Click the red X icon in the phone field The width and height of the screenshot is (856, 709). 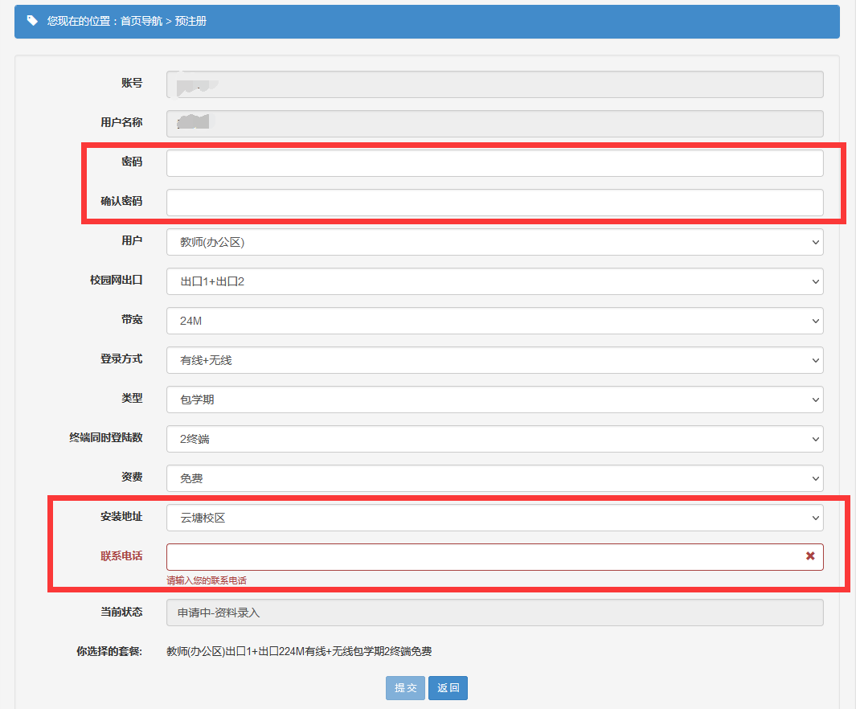[x=810, y=556]
